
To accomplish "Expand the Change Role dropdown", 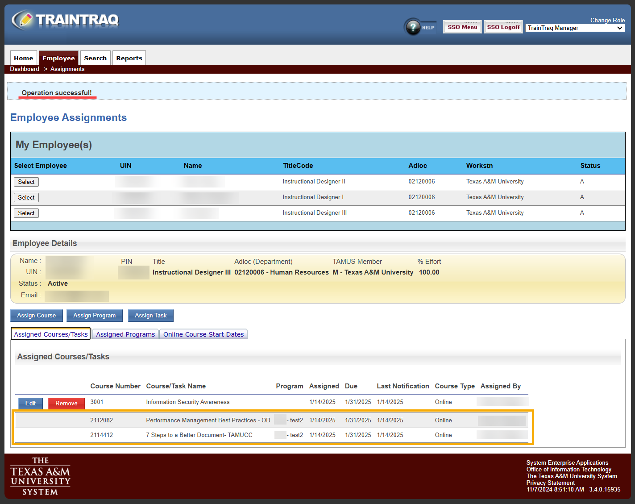I will (x=575, y=28).
